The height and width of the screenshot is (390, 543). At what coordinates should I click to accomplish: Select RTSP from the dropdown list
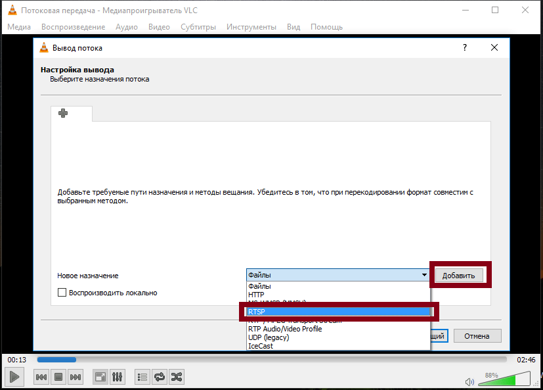tap(338, 311)
